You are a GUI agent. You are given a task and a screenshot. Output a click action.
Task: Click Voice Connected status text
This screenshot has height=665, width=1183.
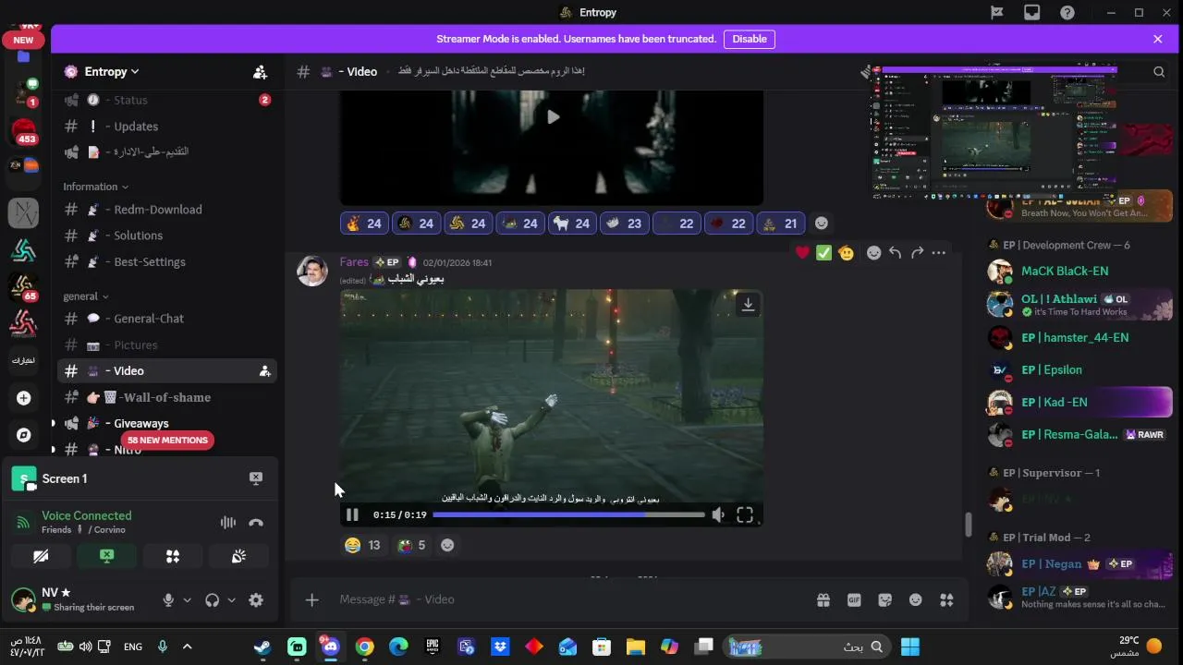tap(87, 515)
